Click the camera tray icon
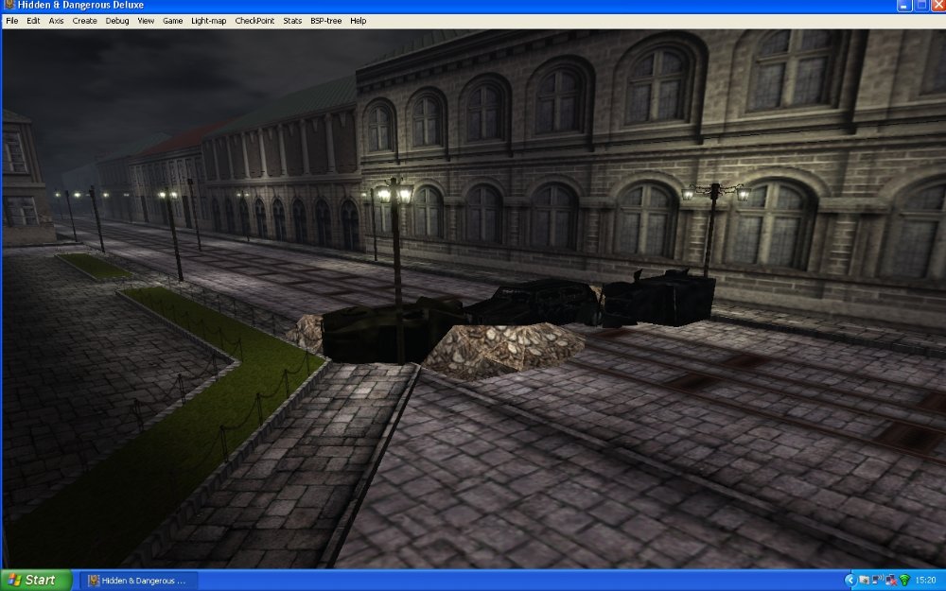The width and height of the screenshot is (946, 591). [x=865, y=580]
